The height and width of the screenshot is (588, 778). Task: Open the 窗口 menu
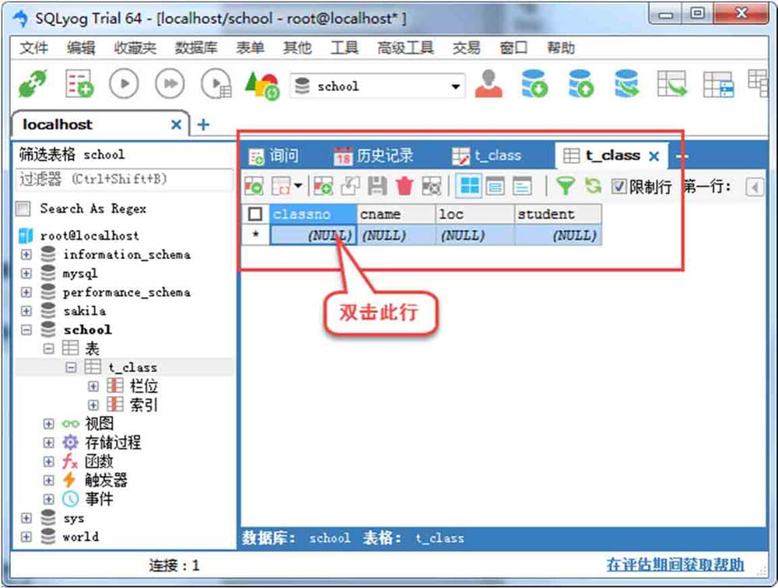[513, 47]
